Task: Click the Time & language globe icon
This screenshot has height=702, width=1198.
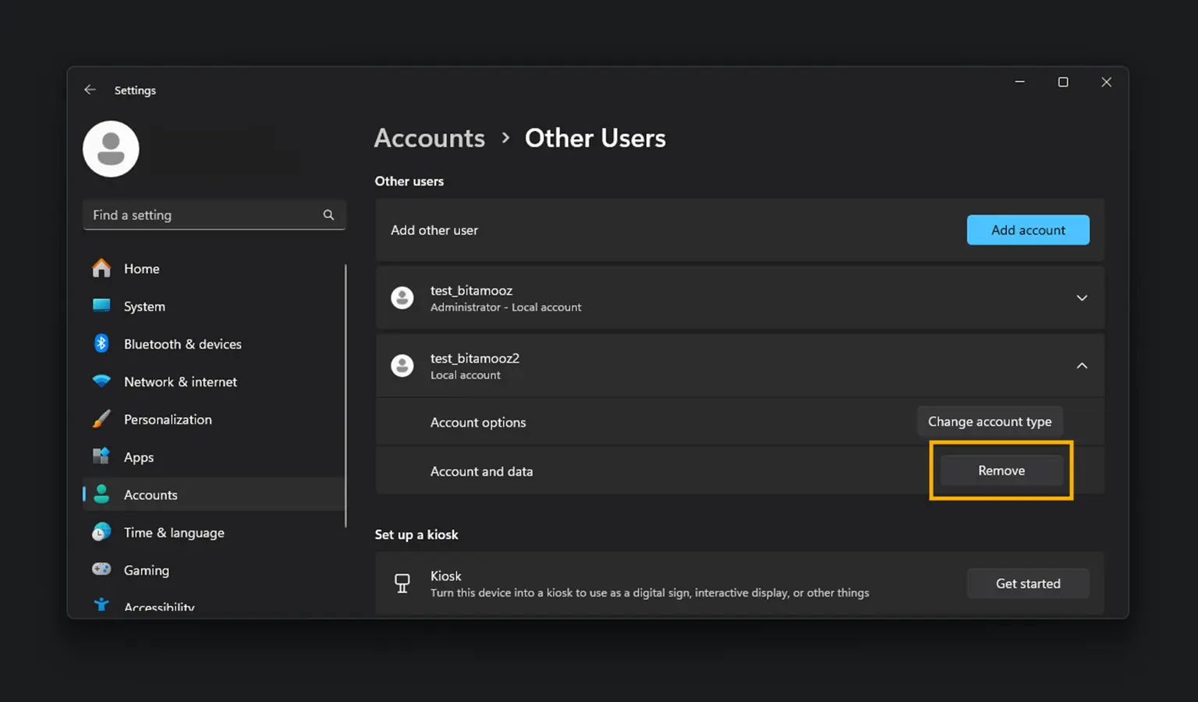Action: (x=101, y=533)
